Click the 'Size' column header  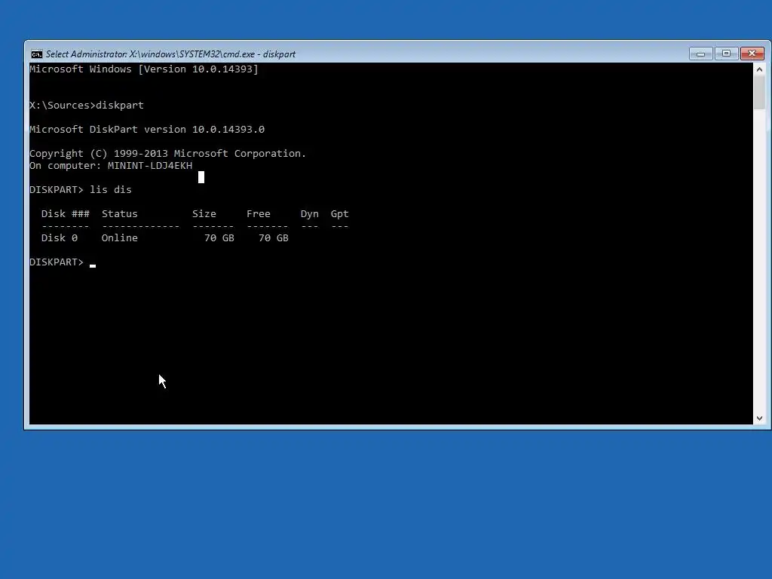(204, 213)
